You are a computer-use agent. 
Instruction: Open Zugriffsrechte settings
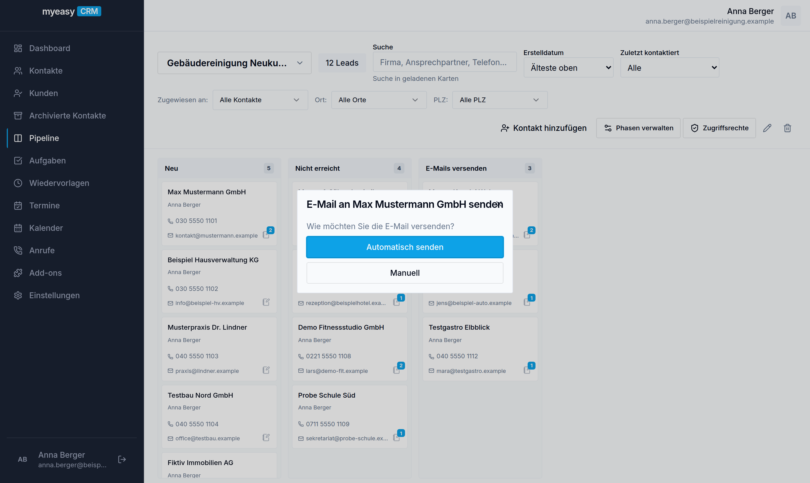click(x=719, y=128)
